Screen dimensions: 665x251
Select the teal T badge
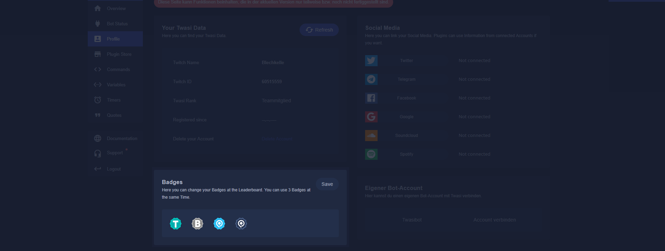coord(176,224)
